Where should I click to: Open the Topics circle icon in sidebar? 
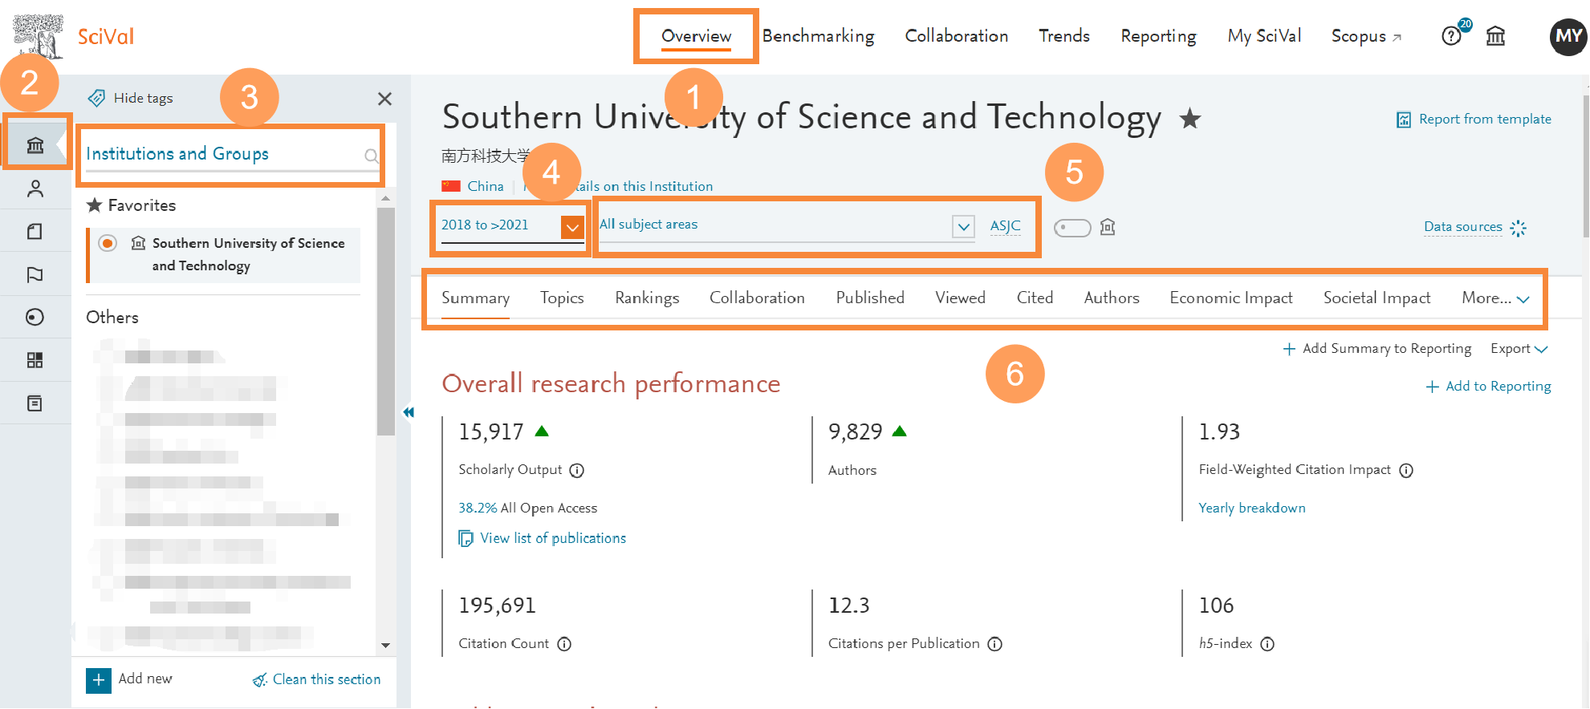pos(35,318)
